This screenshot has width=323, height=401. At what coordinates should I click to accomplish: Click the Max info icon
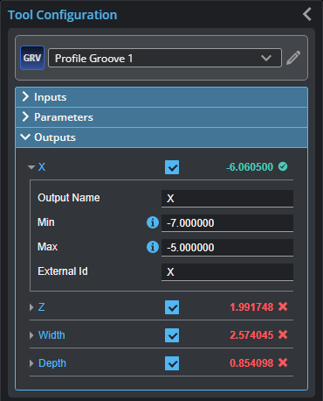[153, 247]
